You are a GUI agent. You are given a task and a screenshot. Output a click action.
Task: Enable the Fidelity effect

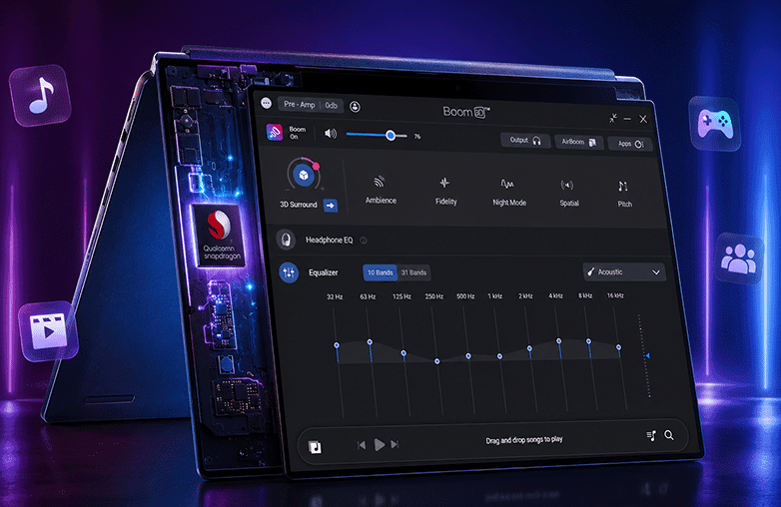click(x=445, y=191)
